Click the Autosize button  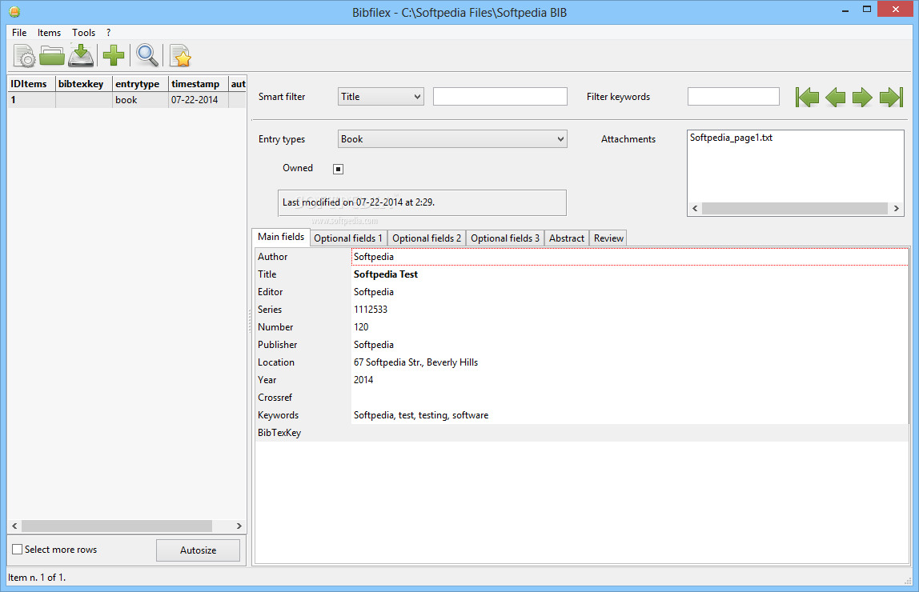[198, 550]
